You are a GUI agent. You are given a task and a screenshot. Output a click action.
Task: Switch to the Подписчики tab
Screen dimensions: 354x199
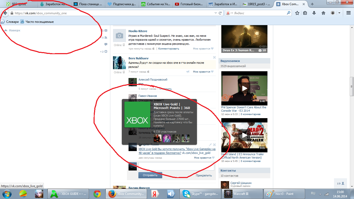tap(122, 4)
